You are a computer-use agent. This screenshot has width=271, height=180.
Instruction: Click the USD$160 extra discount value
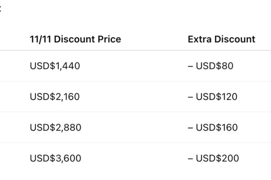pos(217,128)
